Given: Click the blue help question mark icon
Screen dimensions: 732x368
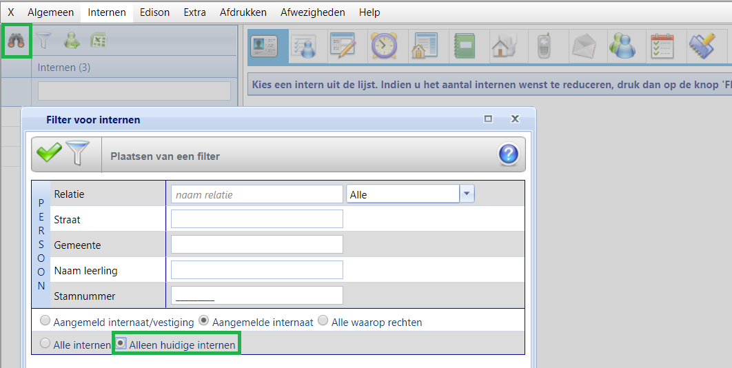Looking at the screenshot, I should coord(508,155).
